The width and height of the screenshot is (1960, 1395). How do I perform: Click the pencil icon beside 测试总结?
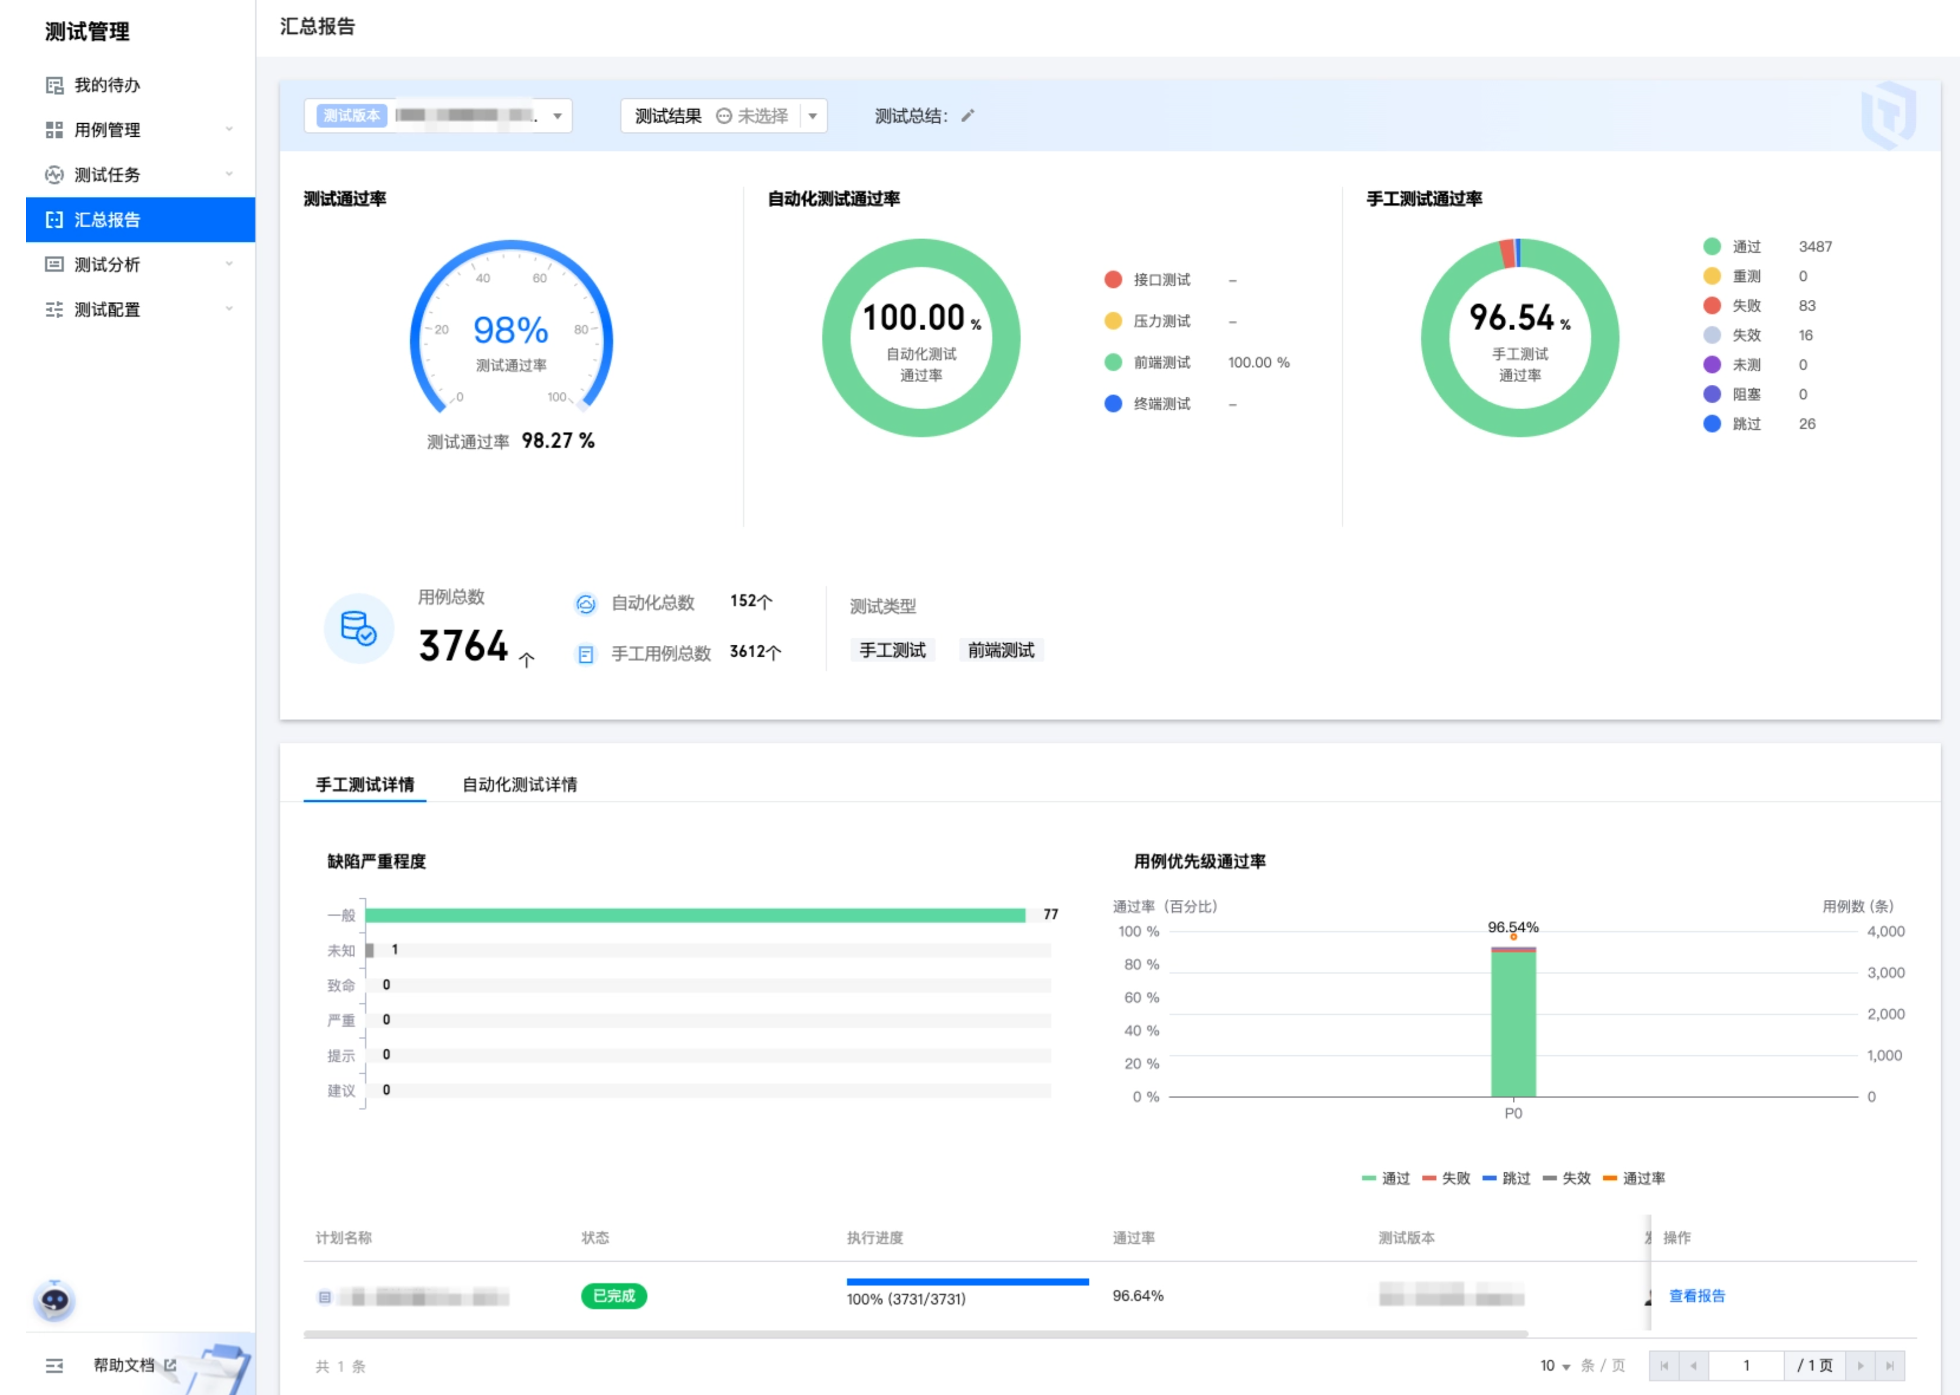point(967,116)
